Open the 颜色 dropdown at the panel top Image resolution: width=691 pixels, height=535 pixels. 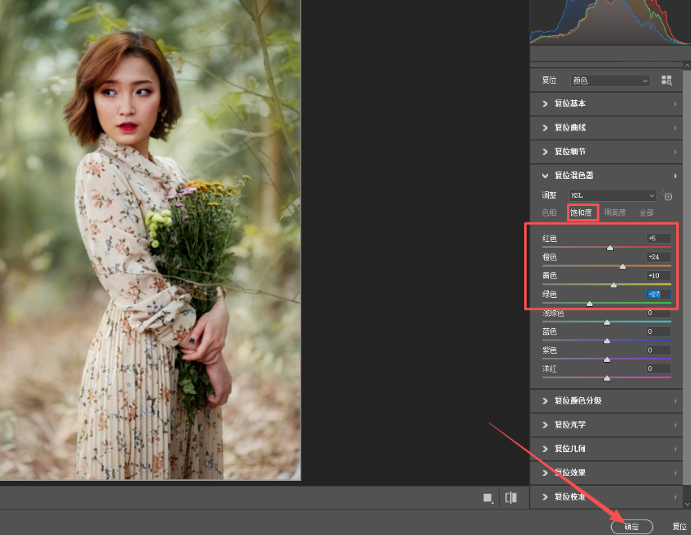click(610, 80)
